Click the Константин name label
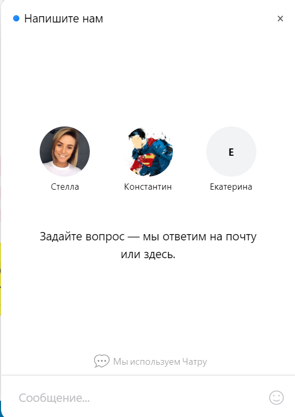 click(x=148, y=187)
